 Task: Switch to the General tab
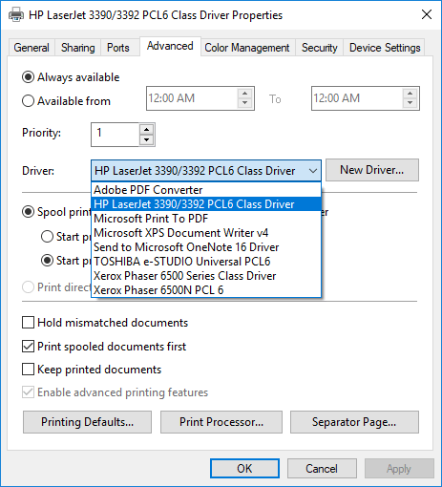click(x=32, y=48)
